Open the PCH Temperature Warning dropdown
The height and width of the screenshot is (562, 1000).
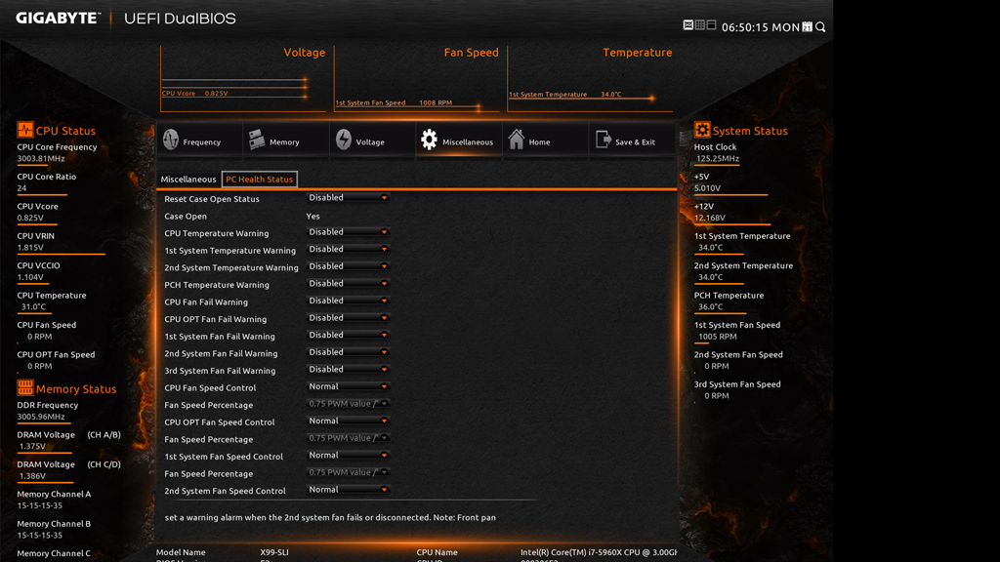[x=348, y=284]
